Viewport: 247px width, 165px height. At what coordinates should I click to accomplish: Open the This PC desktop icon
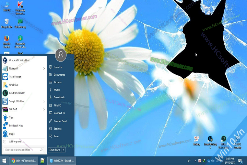tap(7, 7)
